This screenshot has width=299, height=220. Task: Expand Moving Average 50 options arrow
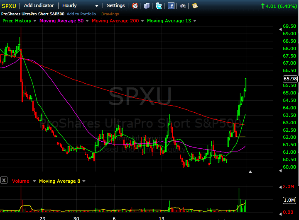click(x=88, y=21)
